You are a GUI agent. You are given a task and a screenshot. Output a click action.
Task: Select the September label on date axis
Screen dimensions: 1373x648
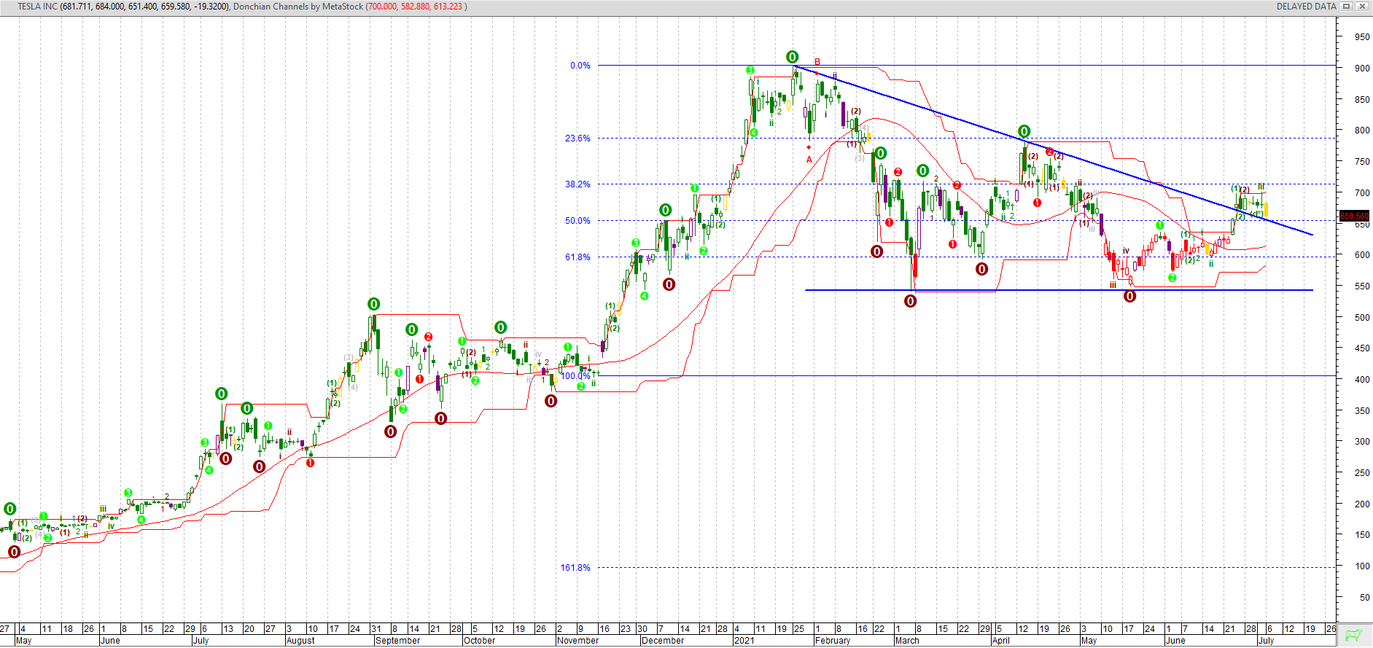pos(397,641)
